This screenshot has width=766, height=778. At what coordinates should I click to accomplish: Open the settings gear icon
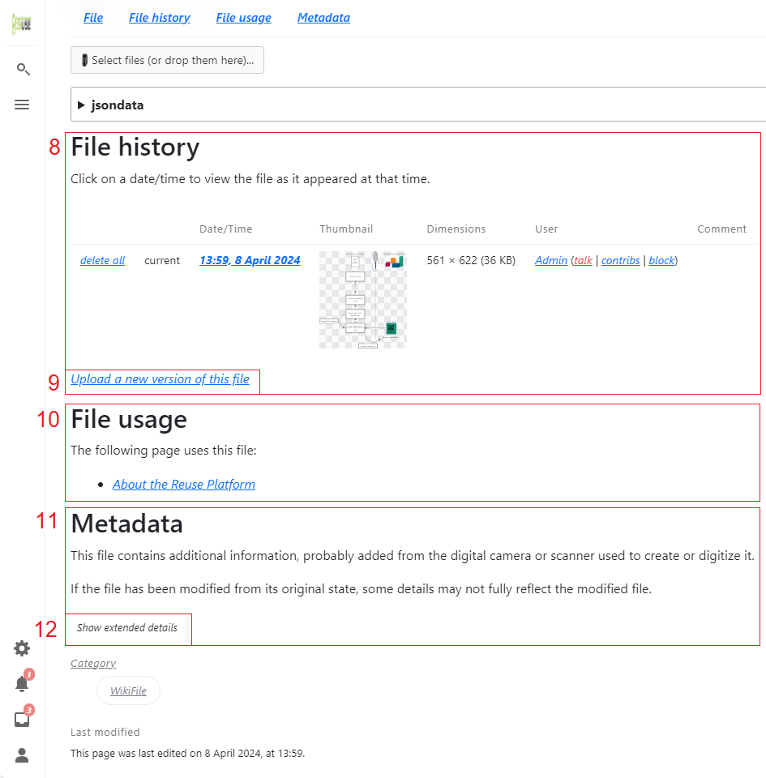22,648
